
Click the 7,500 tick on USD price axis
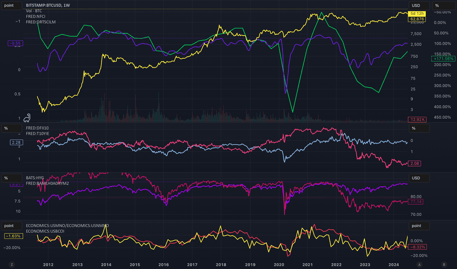click(x=416, y=34)
